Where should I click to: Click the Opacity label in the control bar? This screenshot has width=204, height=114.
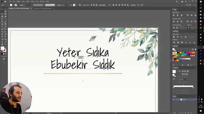[x=59, y=5]
